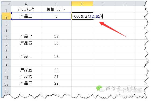Click empty cell E10 in row 10
This screenshot has height=101, width=151.
click(x=125, y=70)
